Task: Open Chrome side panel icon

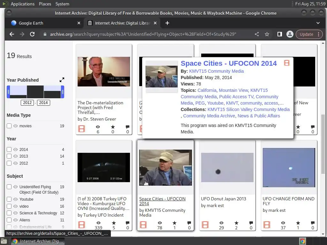Action: pos(280,34)
